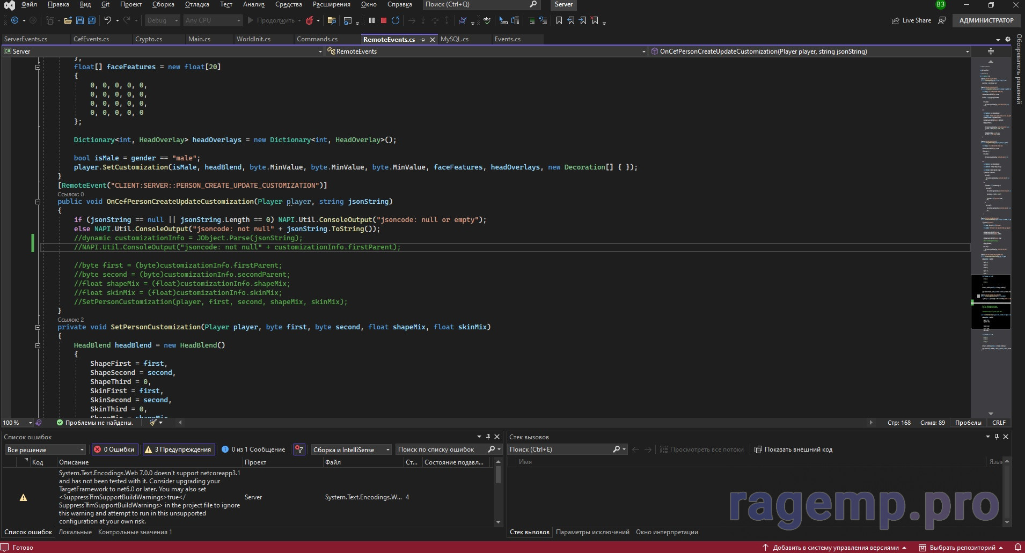Close the RemoteEvents.cs tab
Viewport: 1025px width, 553px height.
432,40
